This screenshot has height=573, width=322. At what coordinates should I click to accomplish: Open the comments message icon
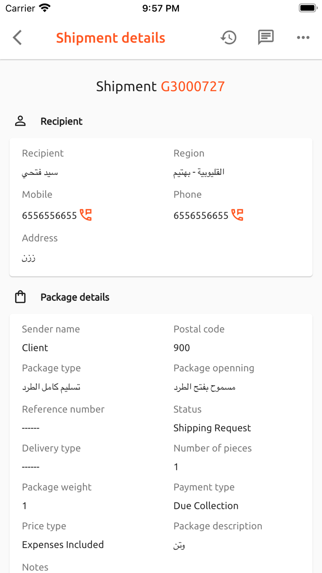pos(266,37)
